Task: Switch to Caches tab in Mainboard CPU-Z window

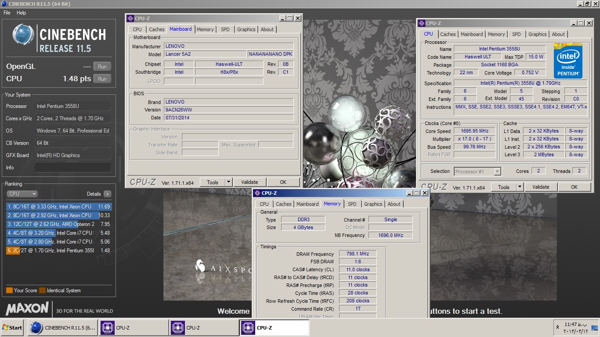Action: (157, 29)
